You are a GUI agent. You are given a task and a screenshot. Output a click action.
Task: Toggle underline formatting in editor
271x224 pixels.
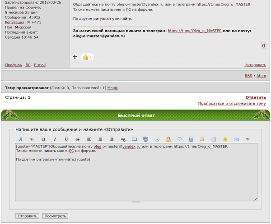click(66, 139)
